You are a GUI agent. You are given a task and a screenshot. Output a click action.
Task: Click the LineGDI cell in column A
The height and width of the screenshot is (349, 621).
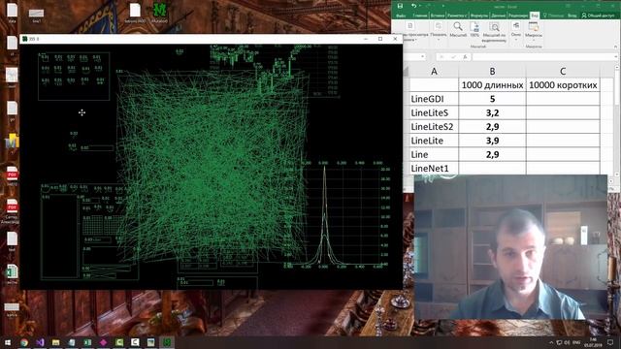point(434,99)
